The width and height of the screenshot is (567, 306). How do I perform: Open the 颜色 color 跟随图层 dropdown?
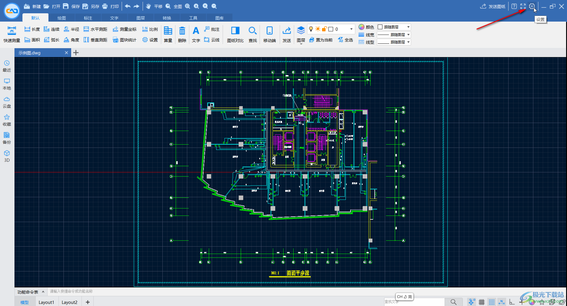394,27
